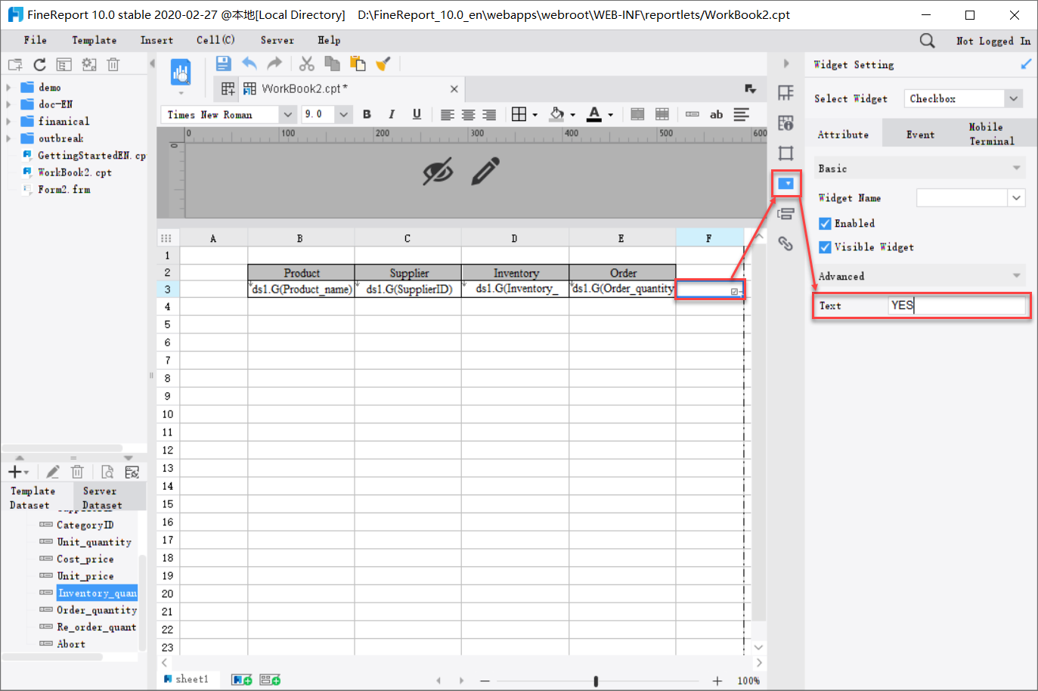Add a new dataset with plus icon
1038x691 pixels.
15,472
